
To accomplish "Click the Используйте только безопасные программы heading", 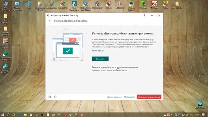I will (x=123, y=33).
